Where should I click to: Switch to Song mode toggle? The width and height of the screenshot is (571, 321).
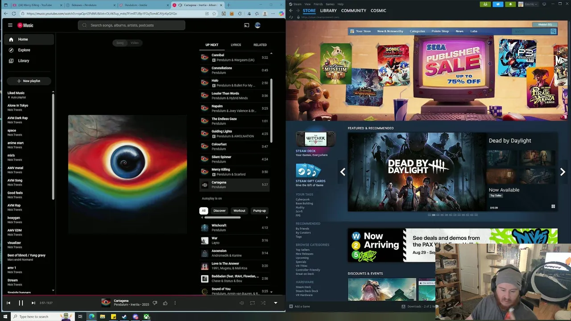pyautogui.click(x=120, y=43)
